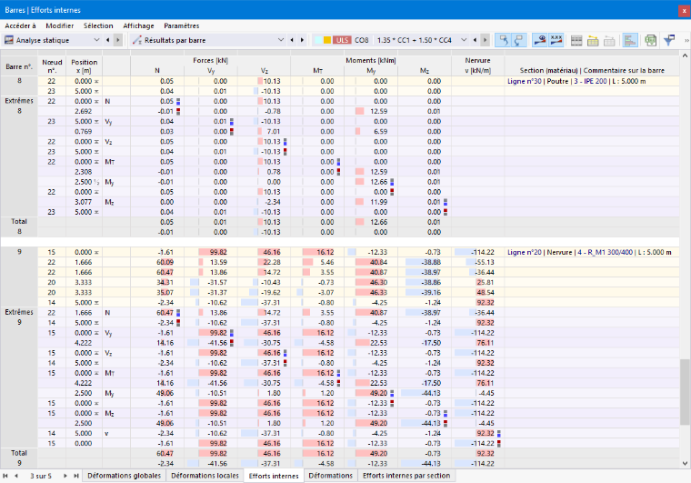Viewport: 691px width, 483px height.
Task: Toggle the colored bars in cells icon
Action: click(630, 40)
